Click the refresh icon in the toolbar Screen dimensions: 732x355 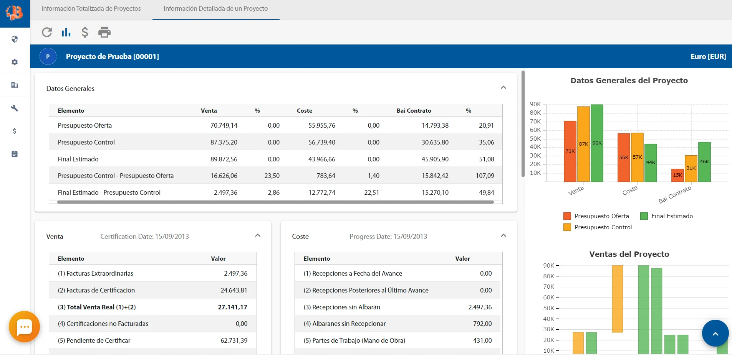tap(47, 32)
